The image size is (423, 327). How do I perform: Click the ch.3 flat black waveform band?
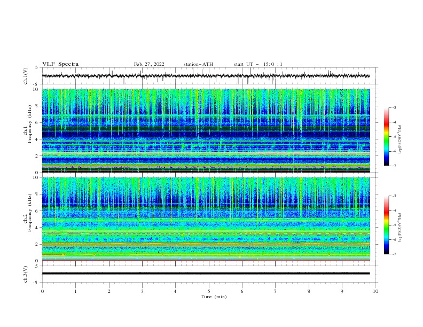(x=206, y=274)
